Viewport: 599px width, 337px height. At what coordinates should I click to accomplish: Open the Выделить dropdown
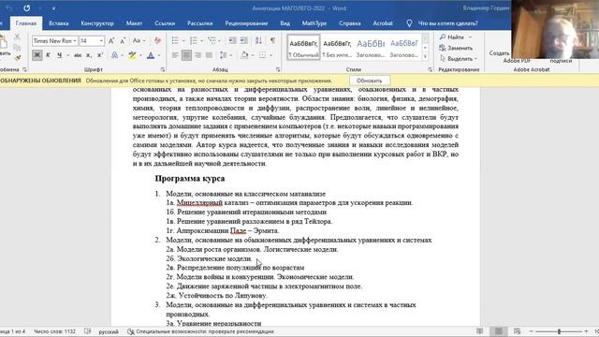point(459,58)
